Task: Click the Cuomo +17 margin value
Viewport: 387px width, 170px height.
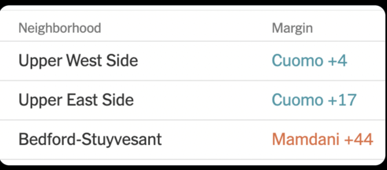Action: click(x=314, y=100)
